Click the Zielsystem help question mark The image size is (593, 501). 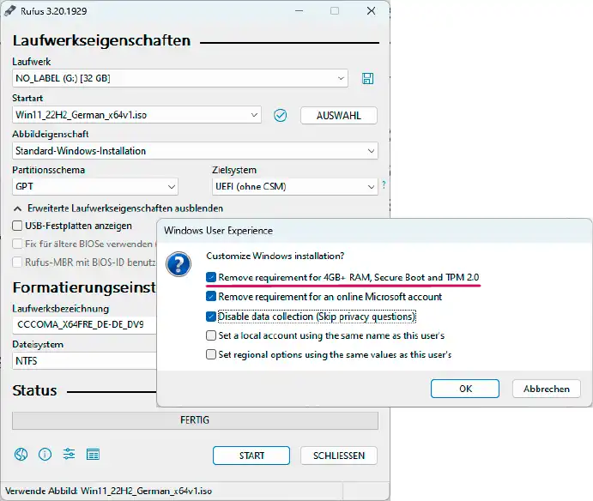point(384,184)
